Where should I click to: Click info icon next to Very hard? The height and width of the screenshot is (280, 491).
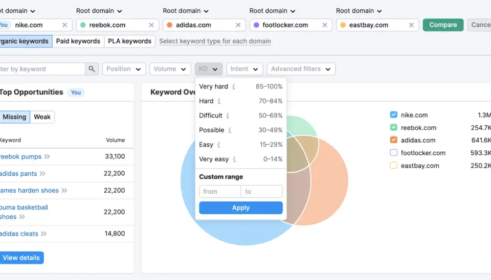[234, 87]
